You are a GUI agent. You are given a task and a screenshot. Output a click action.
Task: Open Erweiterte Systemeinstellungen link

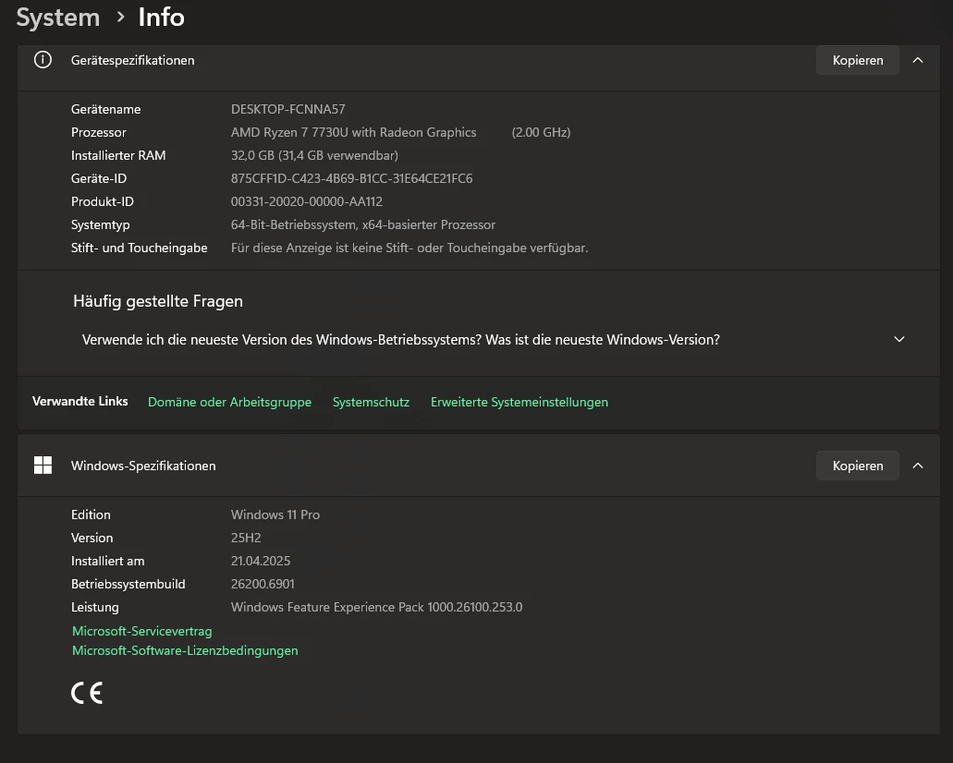click(x=519, y=402)
